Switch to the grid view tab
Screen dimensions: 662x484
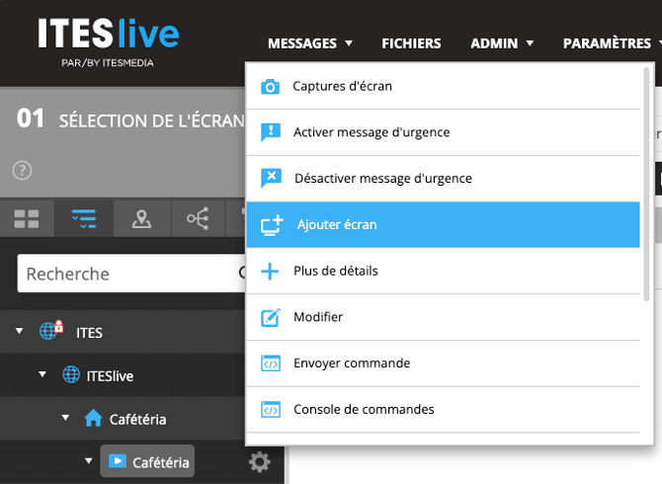tap(27, 219)
